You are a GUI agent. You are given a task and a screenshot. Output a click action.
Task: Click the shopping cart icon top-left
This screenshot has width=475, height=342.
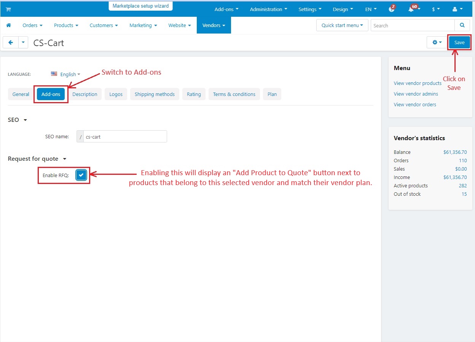(8, 9)
